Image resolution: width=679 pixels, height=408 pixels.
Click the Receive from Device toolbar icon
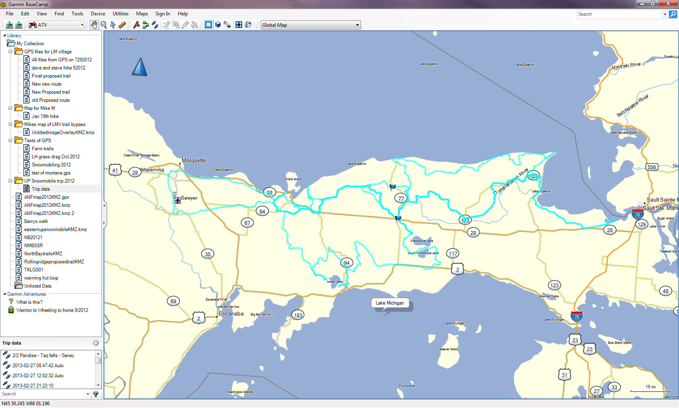(x=18, y=25)
